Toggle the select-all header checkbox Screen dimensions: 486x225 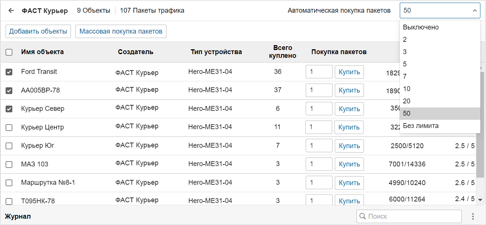[9, 52]
